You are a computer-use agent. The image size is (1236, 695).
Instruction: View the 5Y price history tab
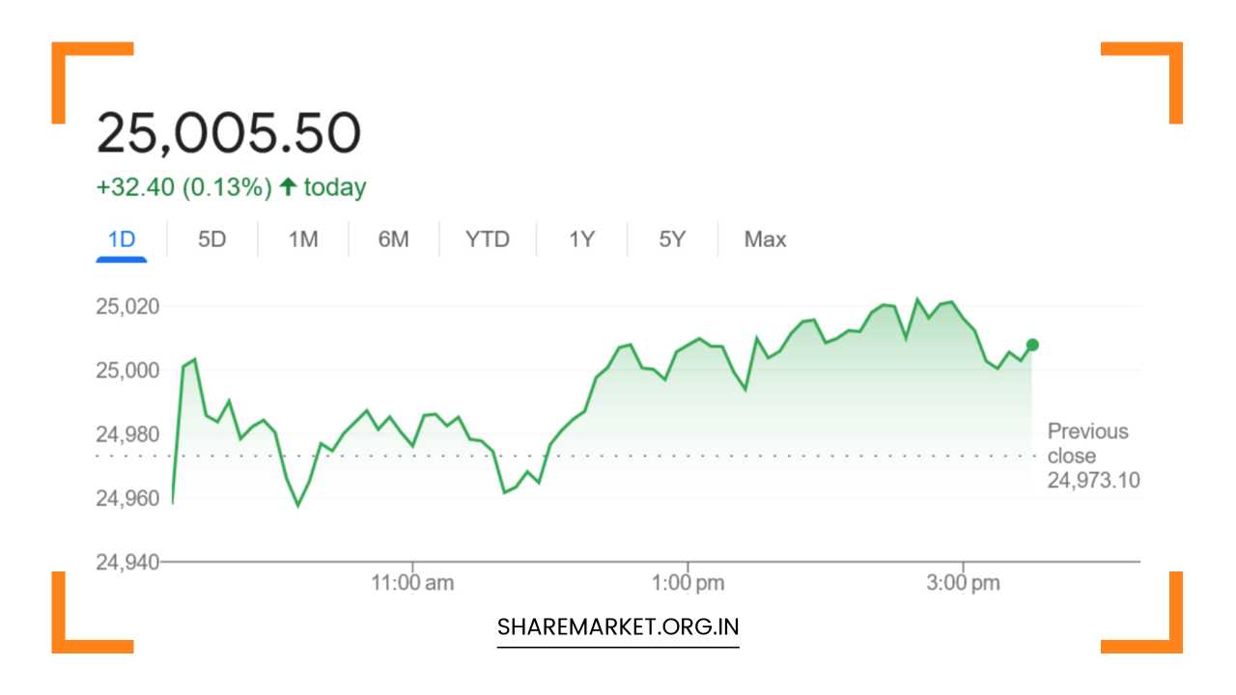tap(672, 239)
